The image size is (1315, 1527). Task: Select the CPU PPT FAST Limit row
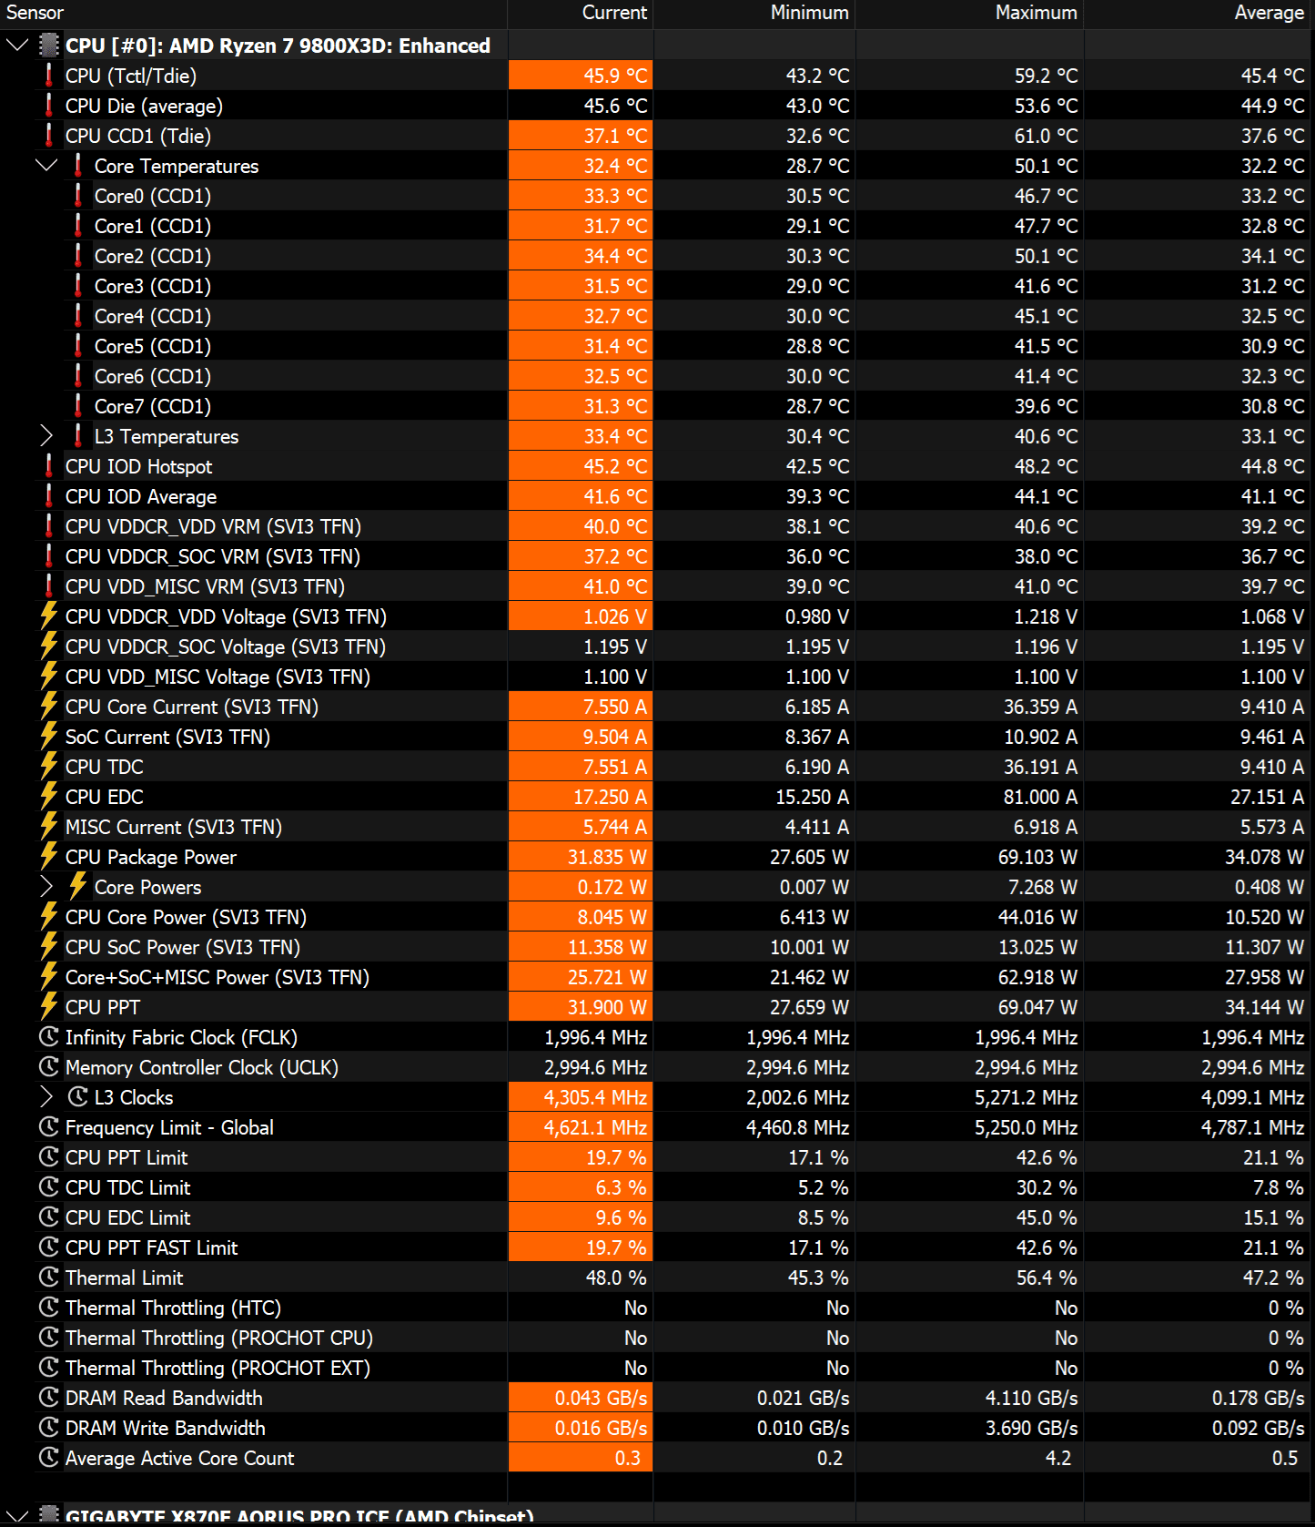tap(657, 1247)
